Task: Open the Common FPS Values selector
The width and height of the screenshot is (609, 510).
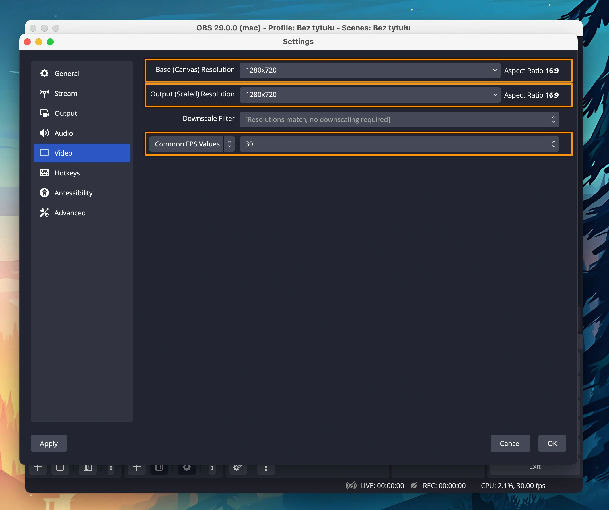Action: (192, 144)
